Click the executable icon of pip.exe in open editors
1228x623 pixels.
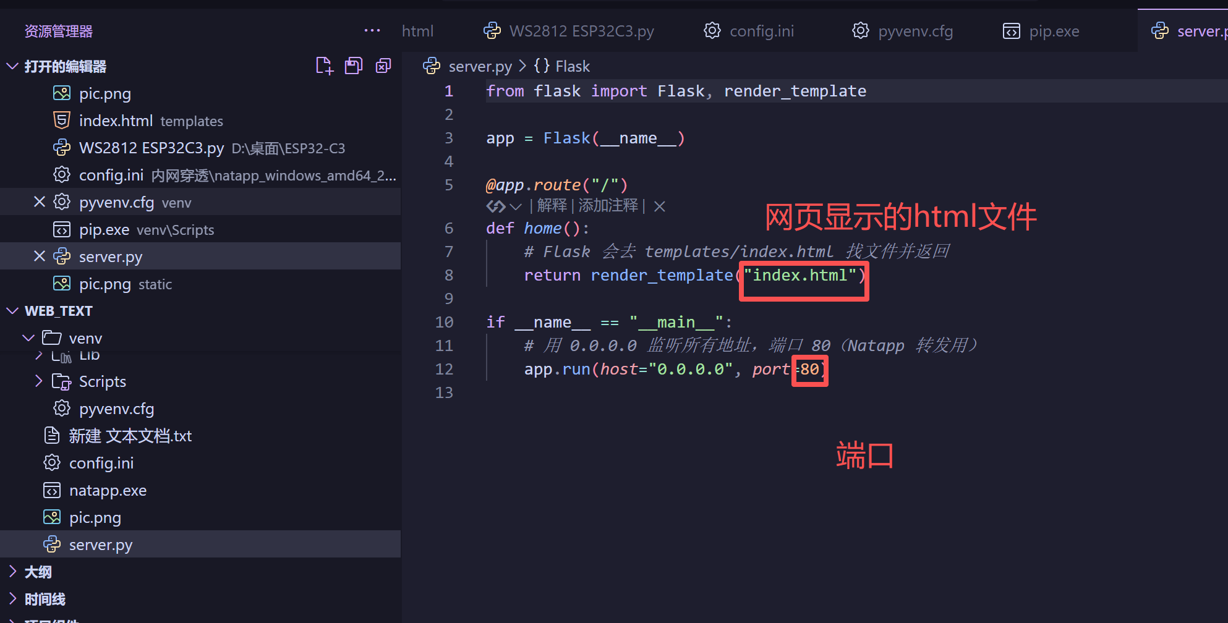coord(62,229)
